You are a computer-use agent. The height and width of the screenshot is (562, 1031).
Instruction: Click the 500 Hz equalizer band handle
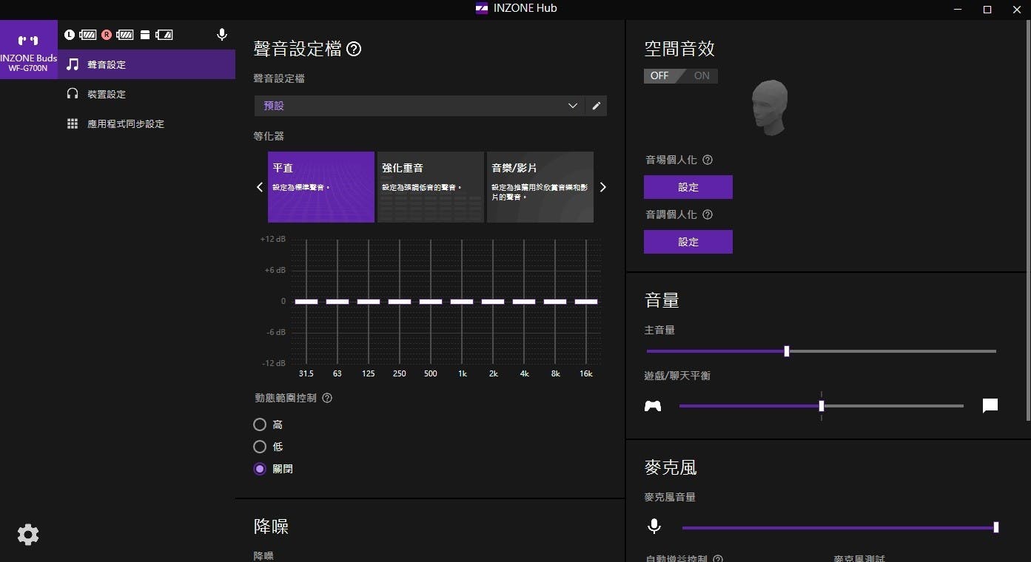click(431, 302)
